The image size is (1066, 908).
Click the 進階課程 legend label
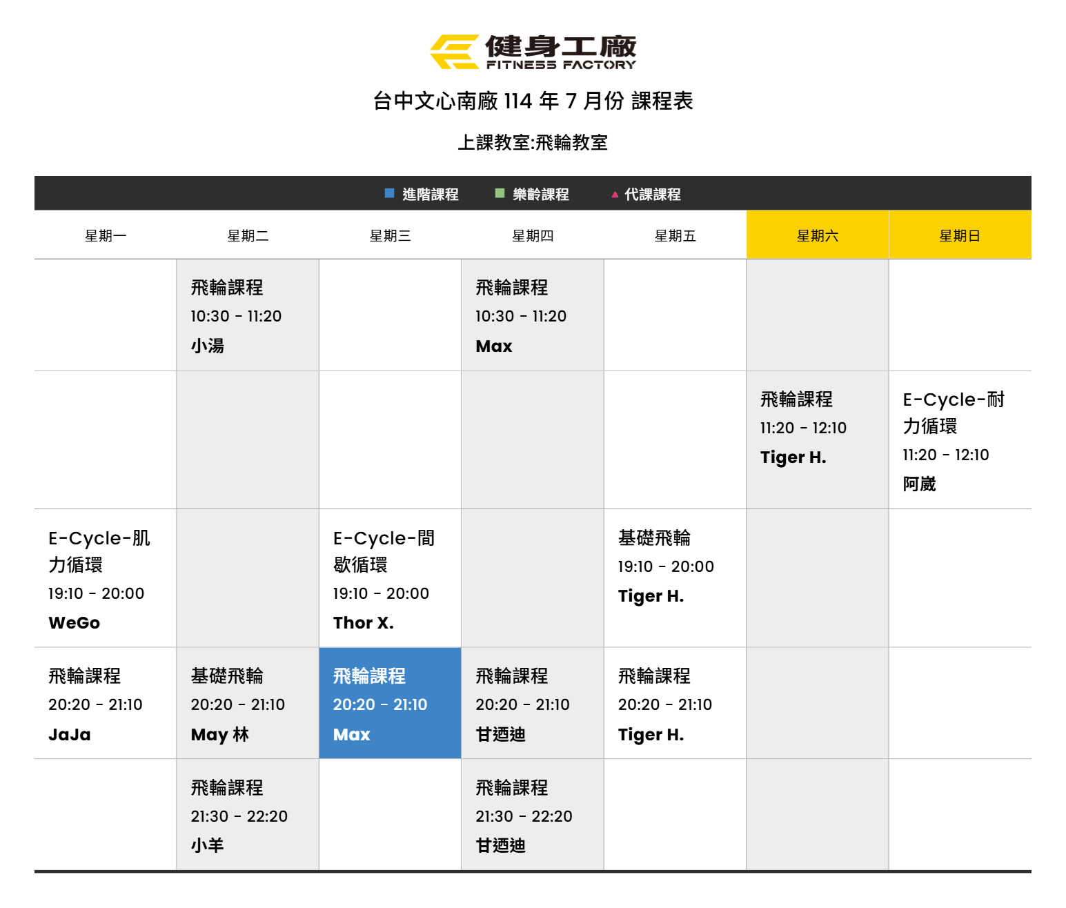(x=431, y=194)
